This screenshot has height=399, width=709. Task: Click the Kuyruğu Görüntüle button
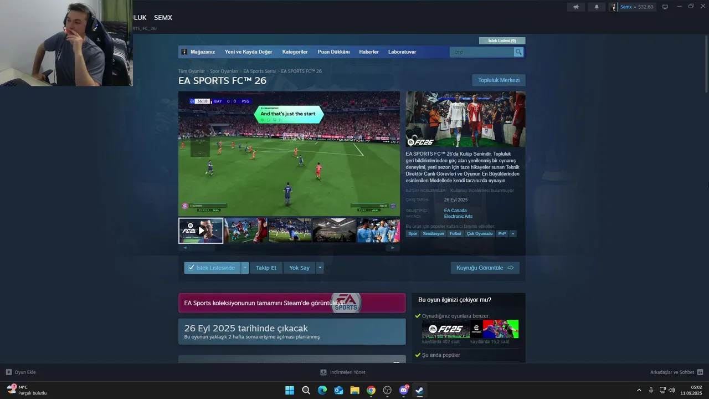tap(485, 268)
